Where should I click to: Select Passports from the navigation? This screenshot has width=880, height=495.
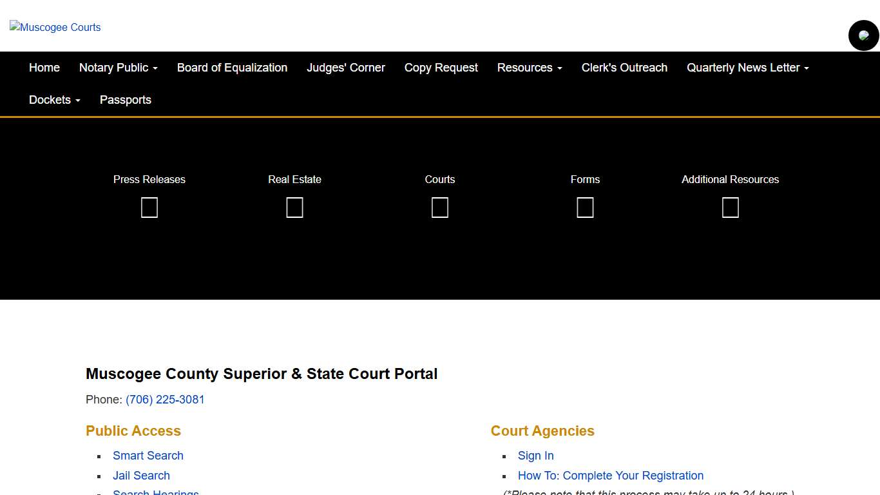coord(125,100)
